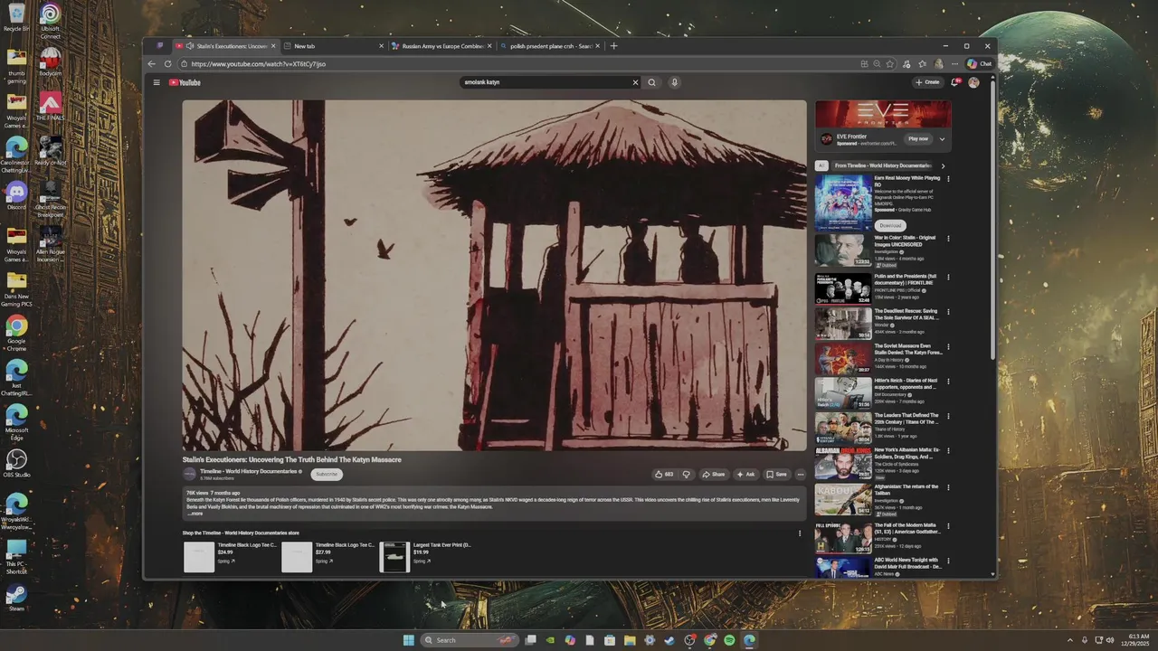
Task: Close the New tab tab
Action: [x=381, y=46]
